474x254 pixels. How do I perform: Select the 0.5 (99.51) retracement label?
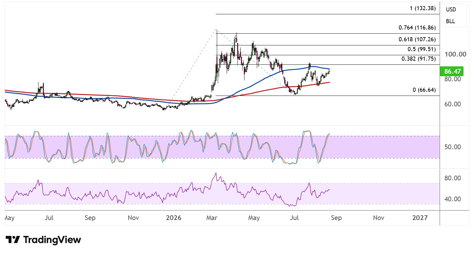point(422,50)
